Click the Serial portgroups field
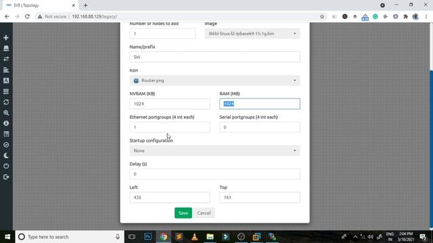 (260, 128)
